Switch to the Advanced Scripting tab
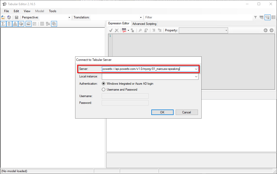The height and width of the screenshot is (174, 277). [144, 24]
